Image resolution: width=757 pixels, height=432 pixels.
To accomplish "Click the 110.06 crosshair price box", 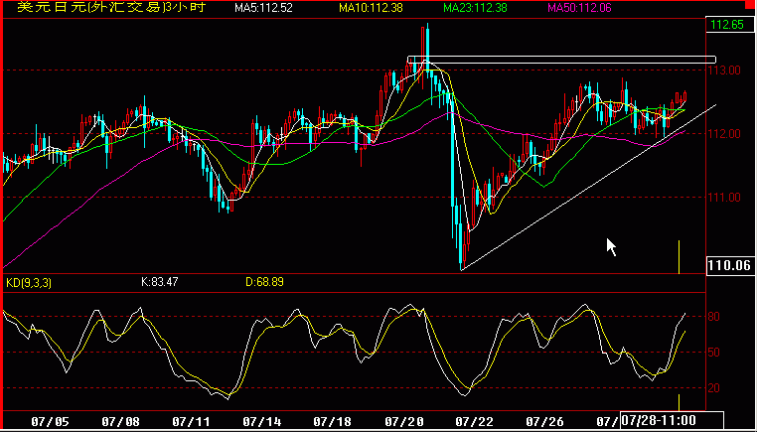I will click(731, 265).
